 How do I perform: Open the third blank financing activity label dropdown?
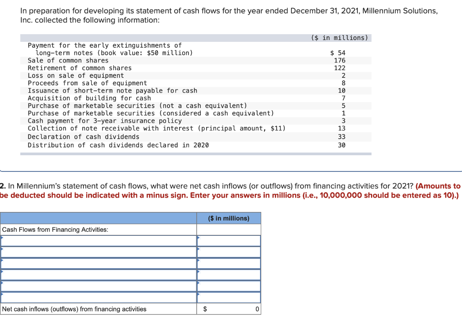point(98,263)
